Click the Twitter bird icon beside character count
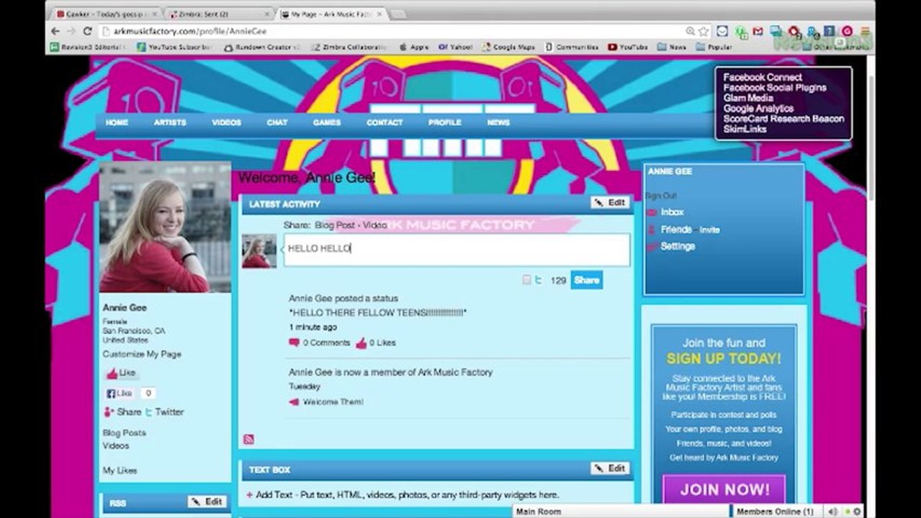This screenshot has width=921, height=518. (x=538, y=281)
